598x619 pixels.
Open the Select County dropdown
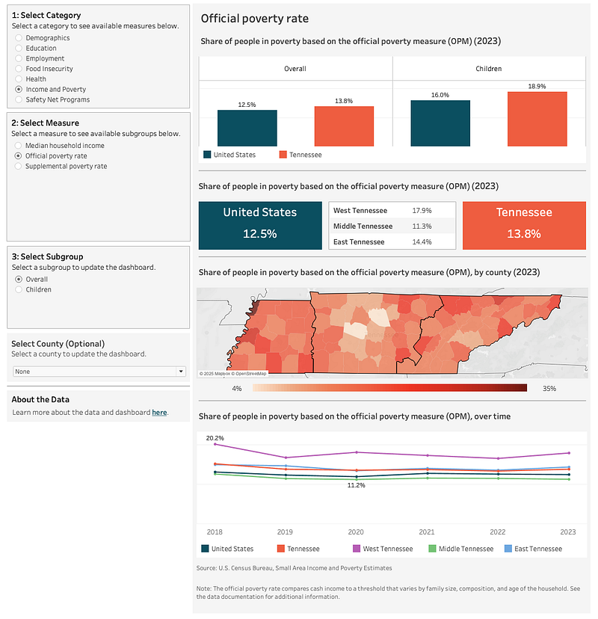(99, 372)
